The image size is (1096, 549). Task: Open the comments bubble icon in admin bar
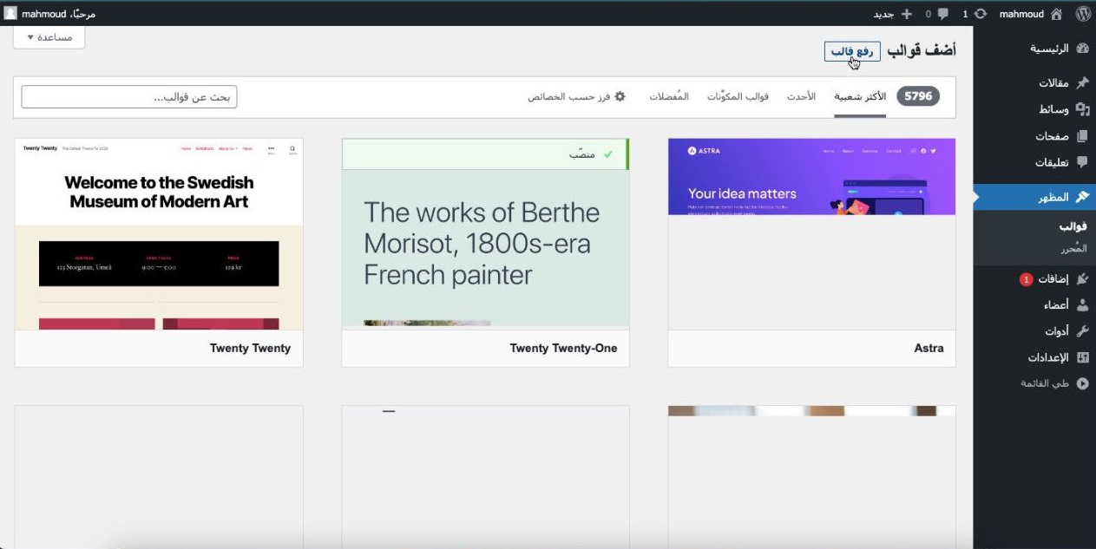[x=943, y=14]
